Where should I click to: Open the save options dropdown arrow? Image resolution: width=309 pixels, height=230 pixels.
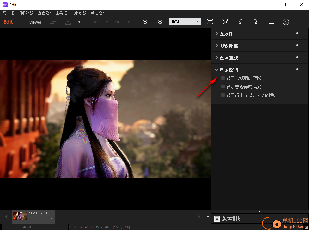pyautogui.click(x=79, y=22)
